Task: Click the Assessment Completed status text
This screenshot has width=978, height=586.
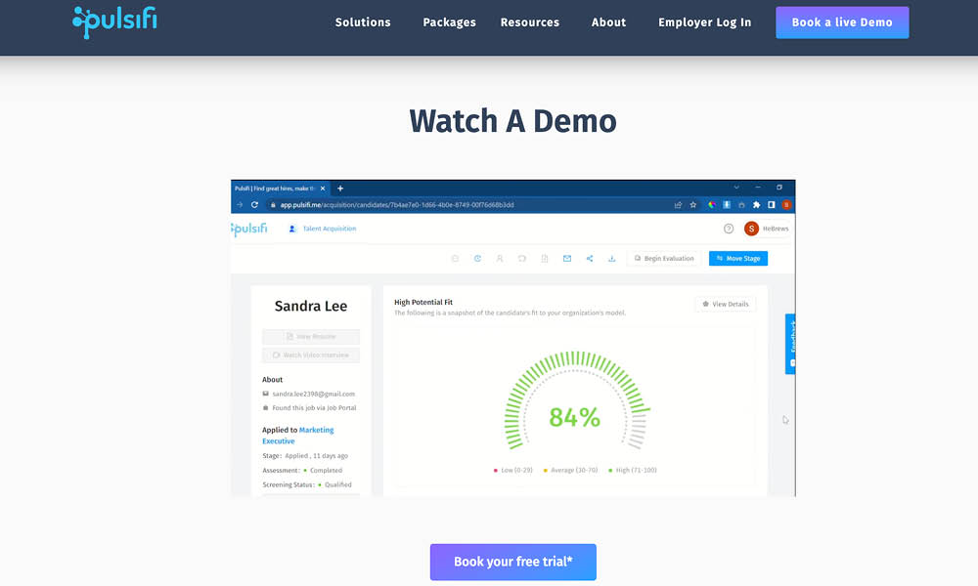Action: (x=302, y=470)
